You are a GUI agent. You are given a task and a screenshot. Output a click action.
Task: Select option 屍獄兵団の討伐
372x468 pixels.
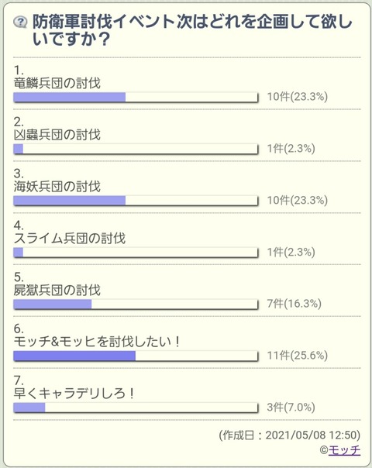[x=57, y=290]
